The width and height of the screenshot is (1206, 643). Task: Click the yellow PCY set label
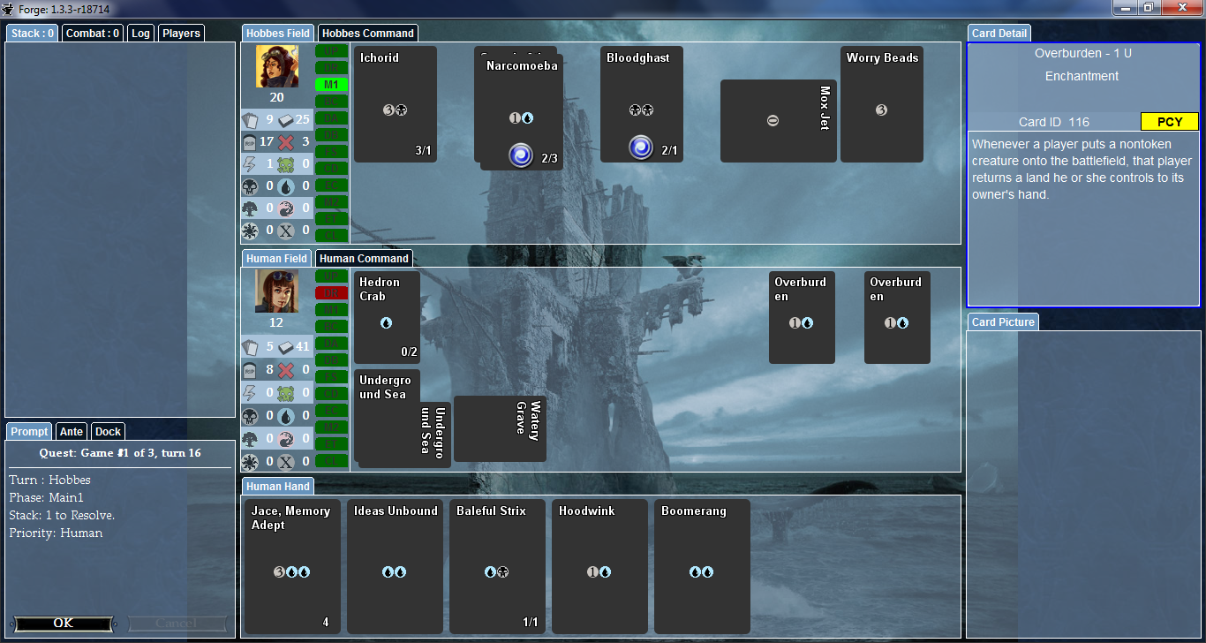coord(1170,122)
